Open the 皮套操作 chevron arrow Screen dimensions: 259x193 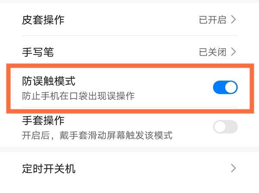tap(234, 20)
